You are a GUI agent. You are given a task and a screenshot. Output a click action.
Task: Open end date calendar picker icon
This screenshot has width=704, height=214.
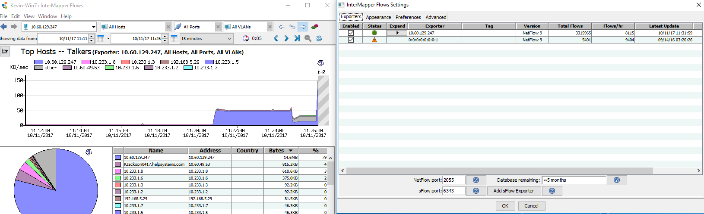[174, 38]
